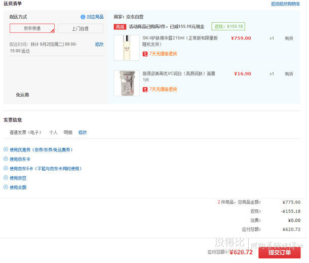Select 京东快递 delivery method
309x263 pixels.
click(32, 28)
